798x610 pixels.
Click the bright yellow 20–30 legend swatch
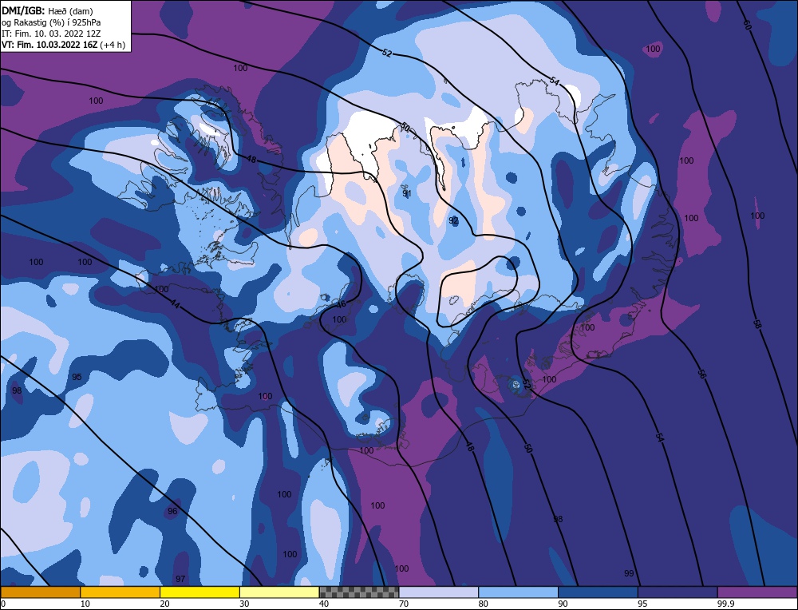(199, 592)
